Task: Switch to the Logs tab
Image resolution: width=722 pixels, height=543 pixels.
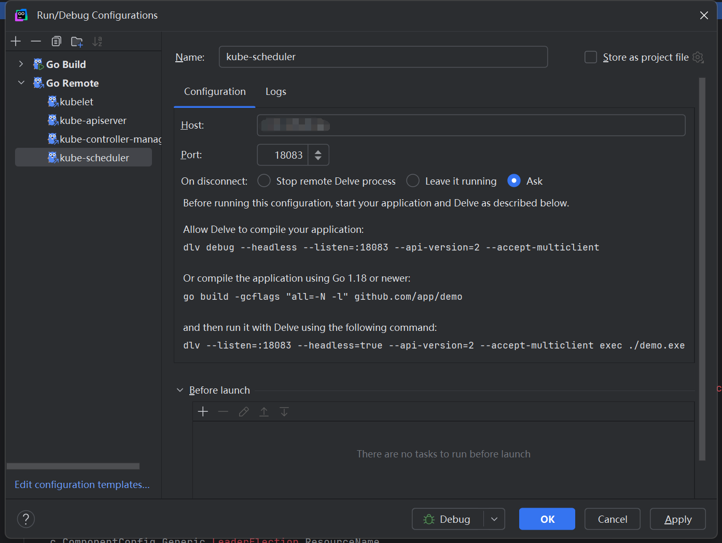Action: pos(276,91)
